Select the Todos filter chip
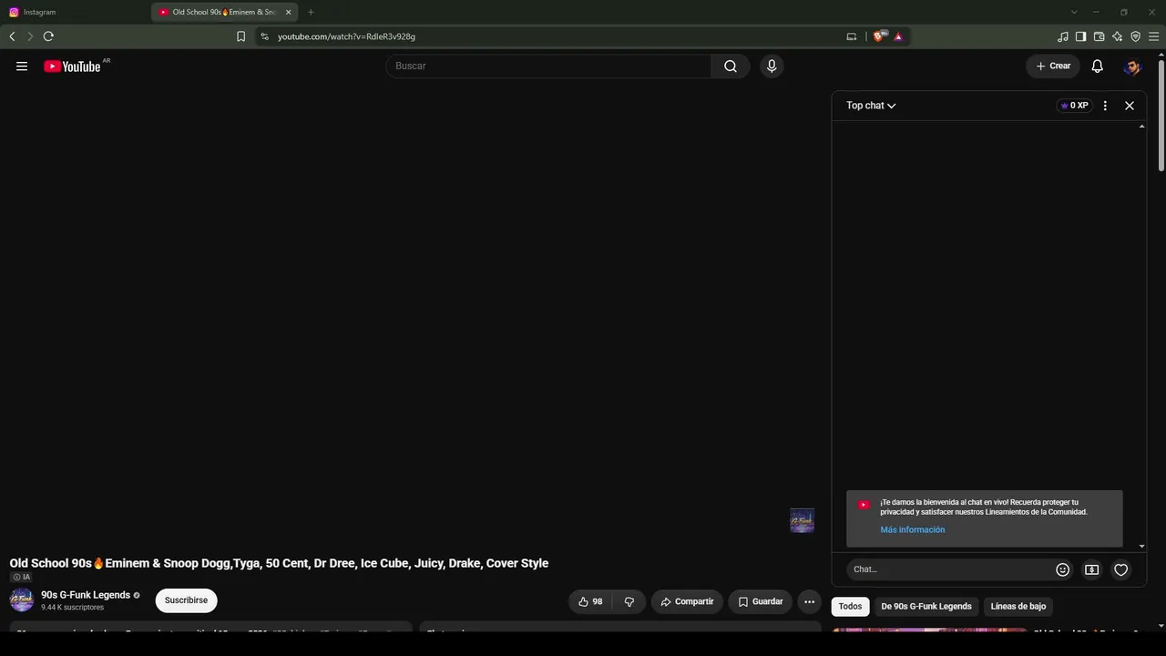This screenshot has height=656, width=1166. [x=850, y=606]
